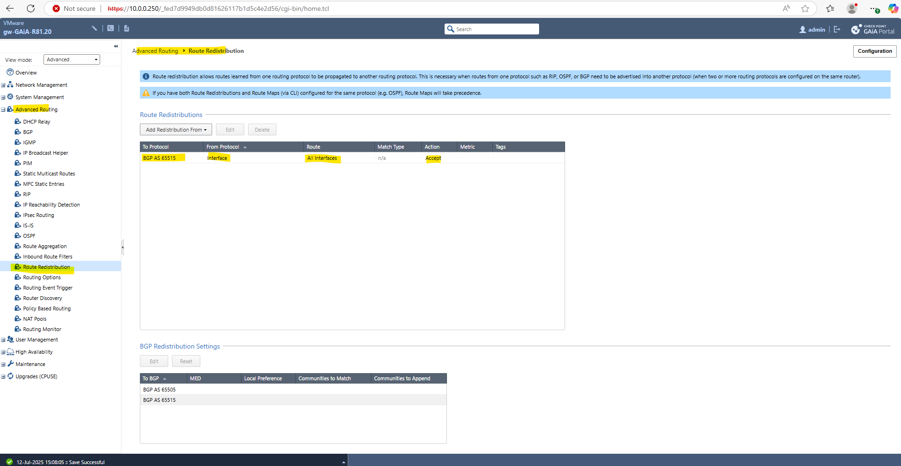Click the Overview icon in navigation tree
This screenshot has height=466, width=901.
tap(10, 72)
